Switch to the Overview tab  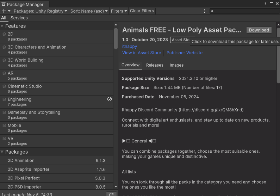point(131,65)
